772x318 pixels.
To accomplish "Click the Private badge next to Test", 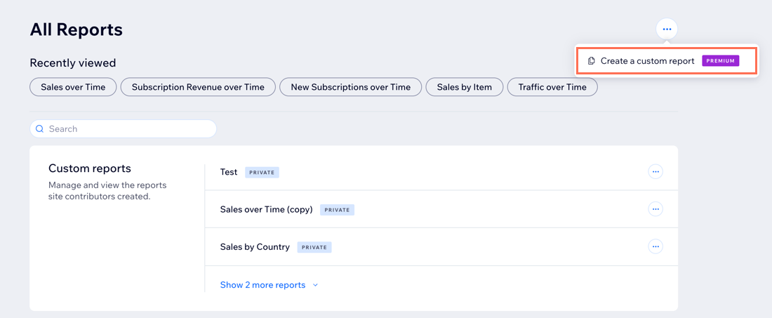I will (x=262, y=172).
